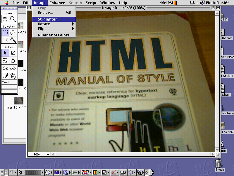This screenshot has height=176, width=234.
Task: Toggle the arrow Move tool
Action: [x=5, y=53]
